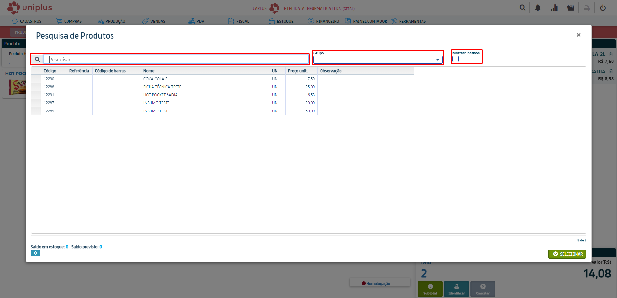This screenshot has width=617, height=298.
Task: Expand the Grupo dropdown
Action: 437,60
